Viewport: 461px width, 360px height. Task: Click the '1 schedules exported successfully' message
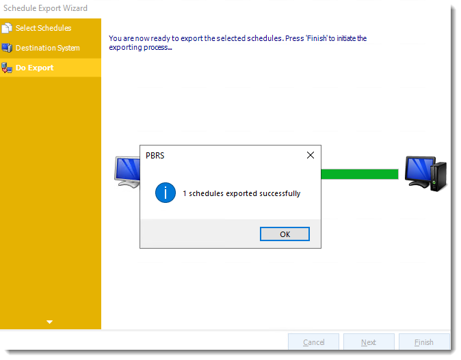[241, 193]
